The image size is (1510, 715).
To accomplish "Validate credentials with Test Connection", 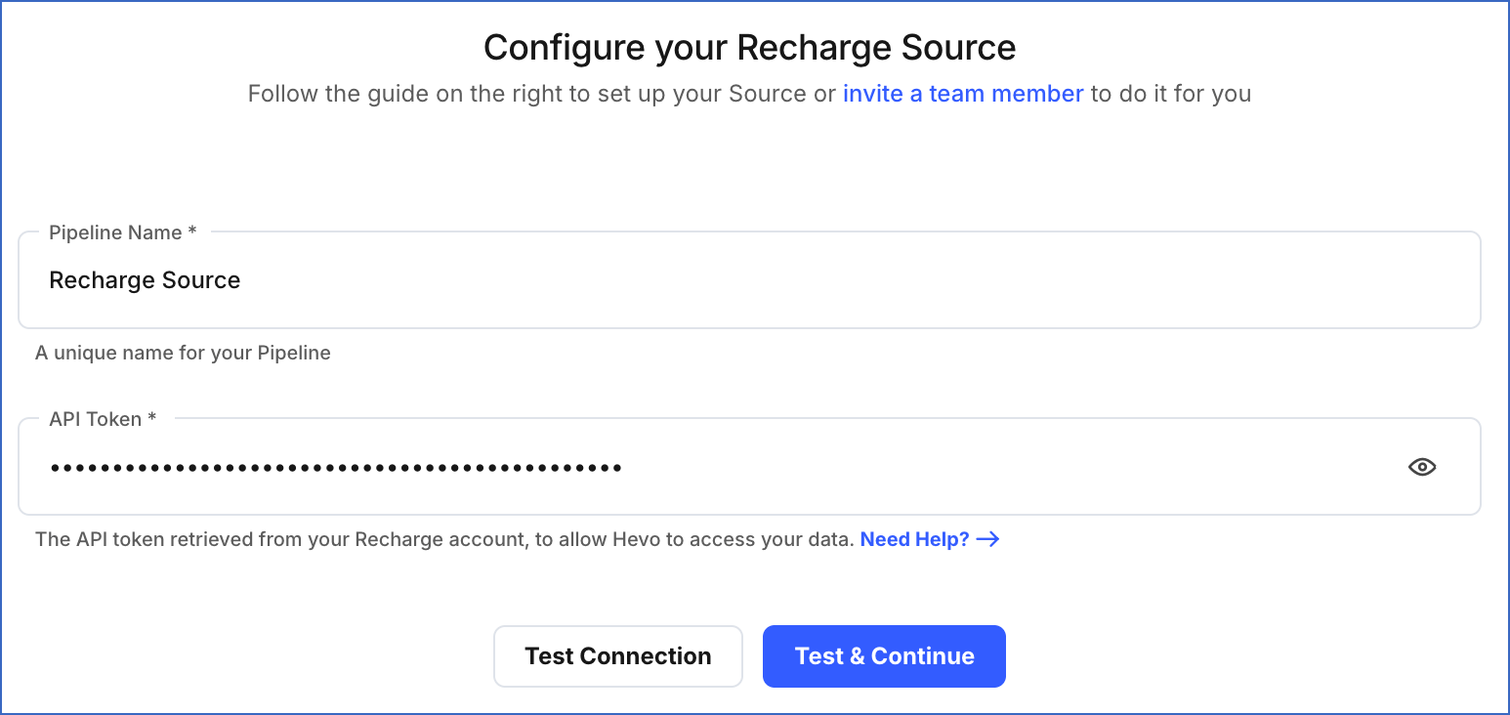I will (x=617, y=655).
